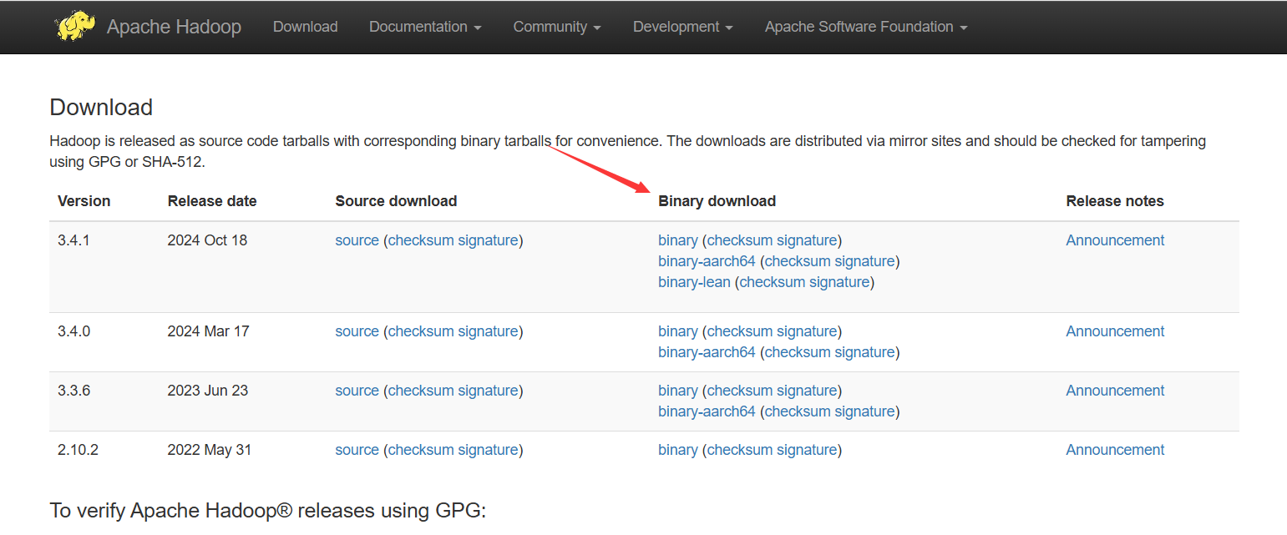This screenshot has width=1287, height=535.
Task: Expand Apache Software Foundation menu
Action: pos(866,27)
